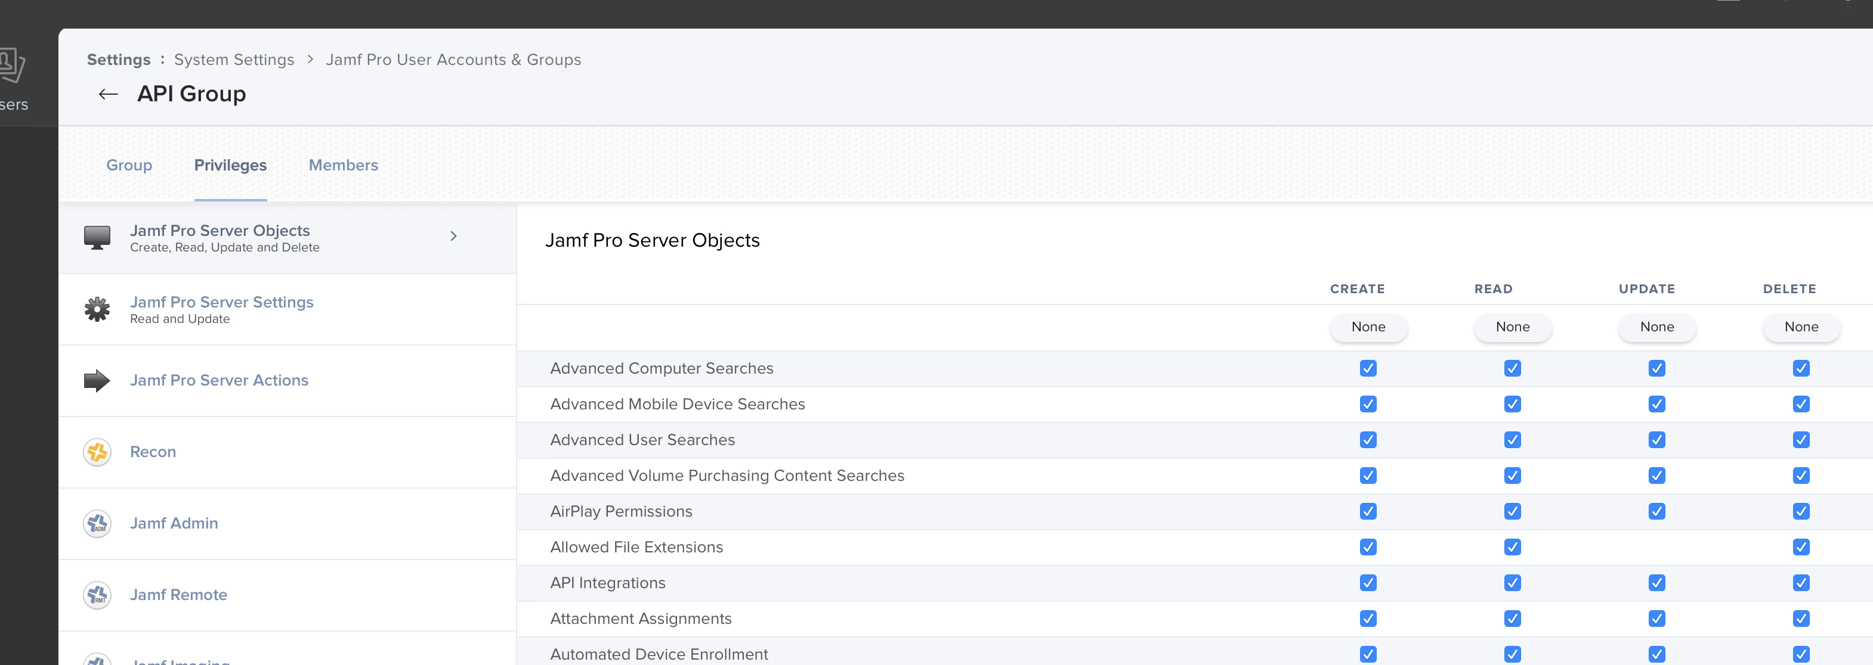Toggle Update for AirPlay Permissions
This screenshot has height=665, width=1873.
[1656, 511]
